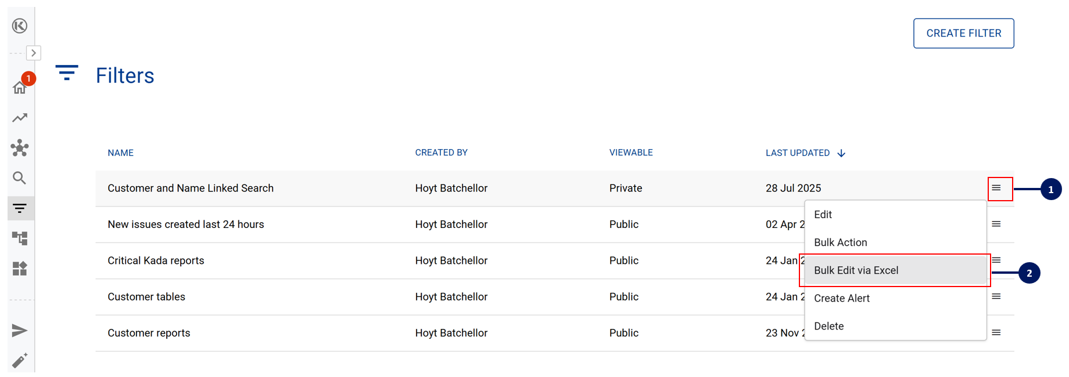
Task: Open the network graph icon in sidebar
Action: [20, 148]
